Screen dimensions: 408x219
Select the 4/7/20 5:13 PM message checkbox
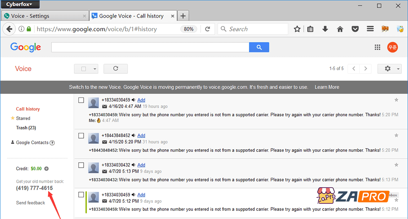(81, 165)
